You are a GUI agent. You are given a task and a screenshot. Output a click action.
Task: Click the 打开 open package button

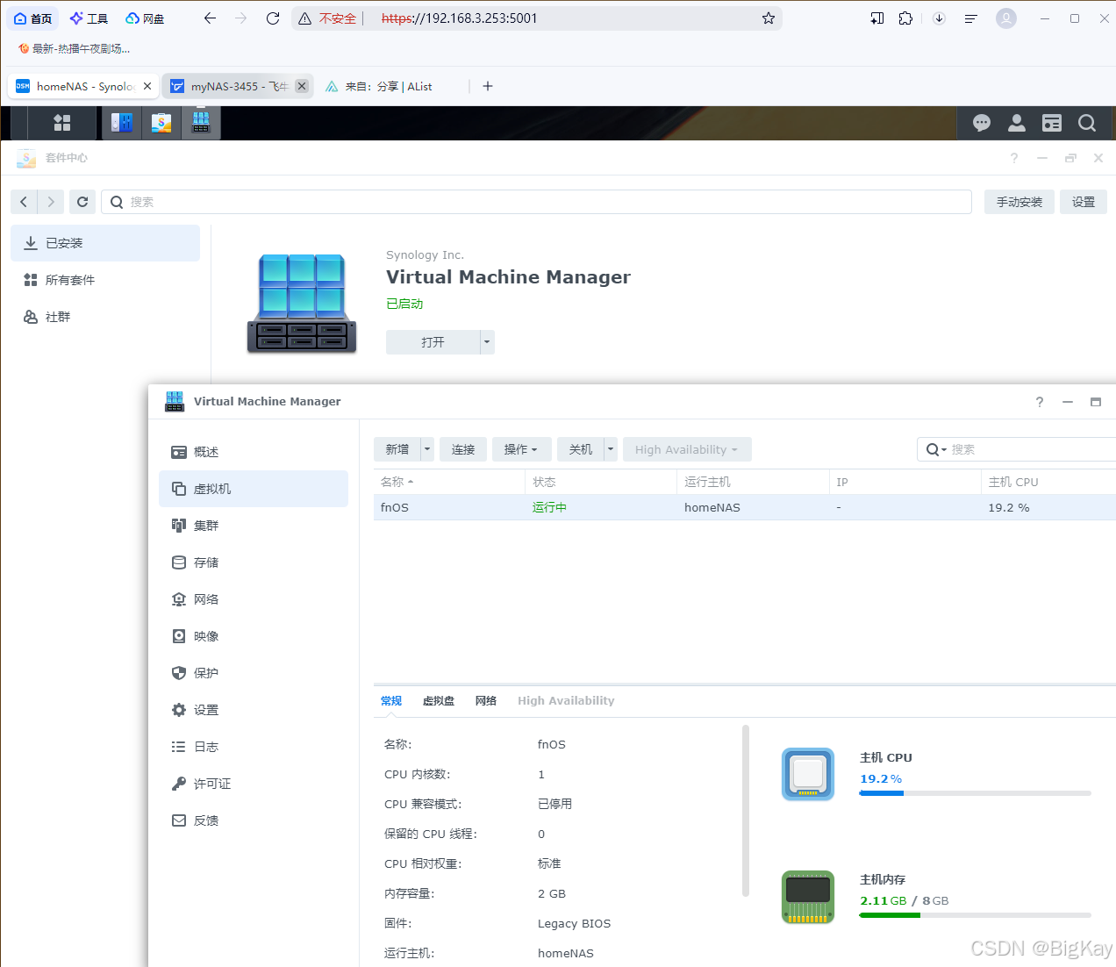click(x=433, y=342)
